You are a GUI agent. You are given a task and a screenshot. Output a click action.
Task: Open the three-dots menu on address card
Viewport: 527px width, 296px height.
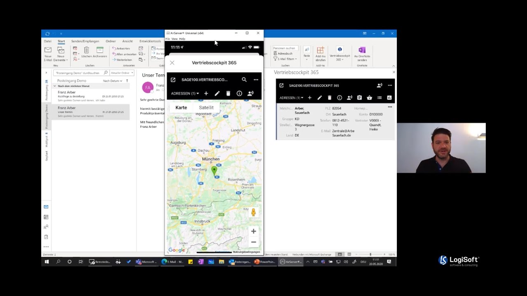390,107
